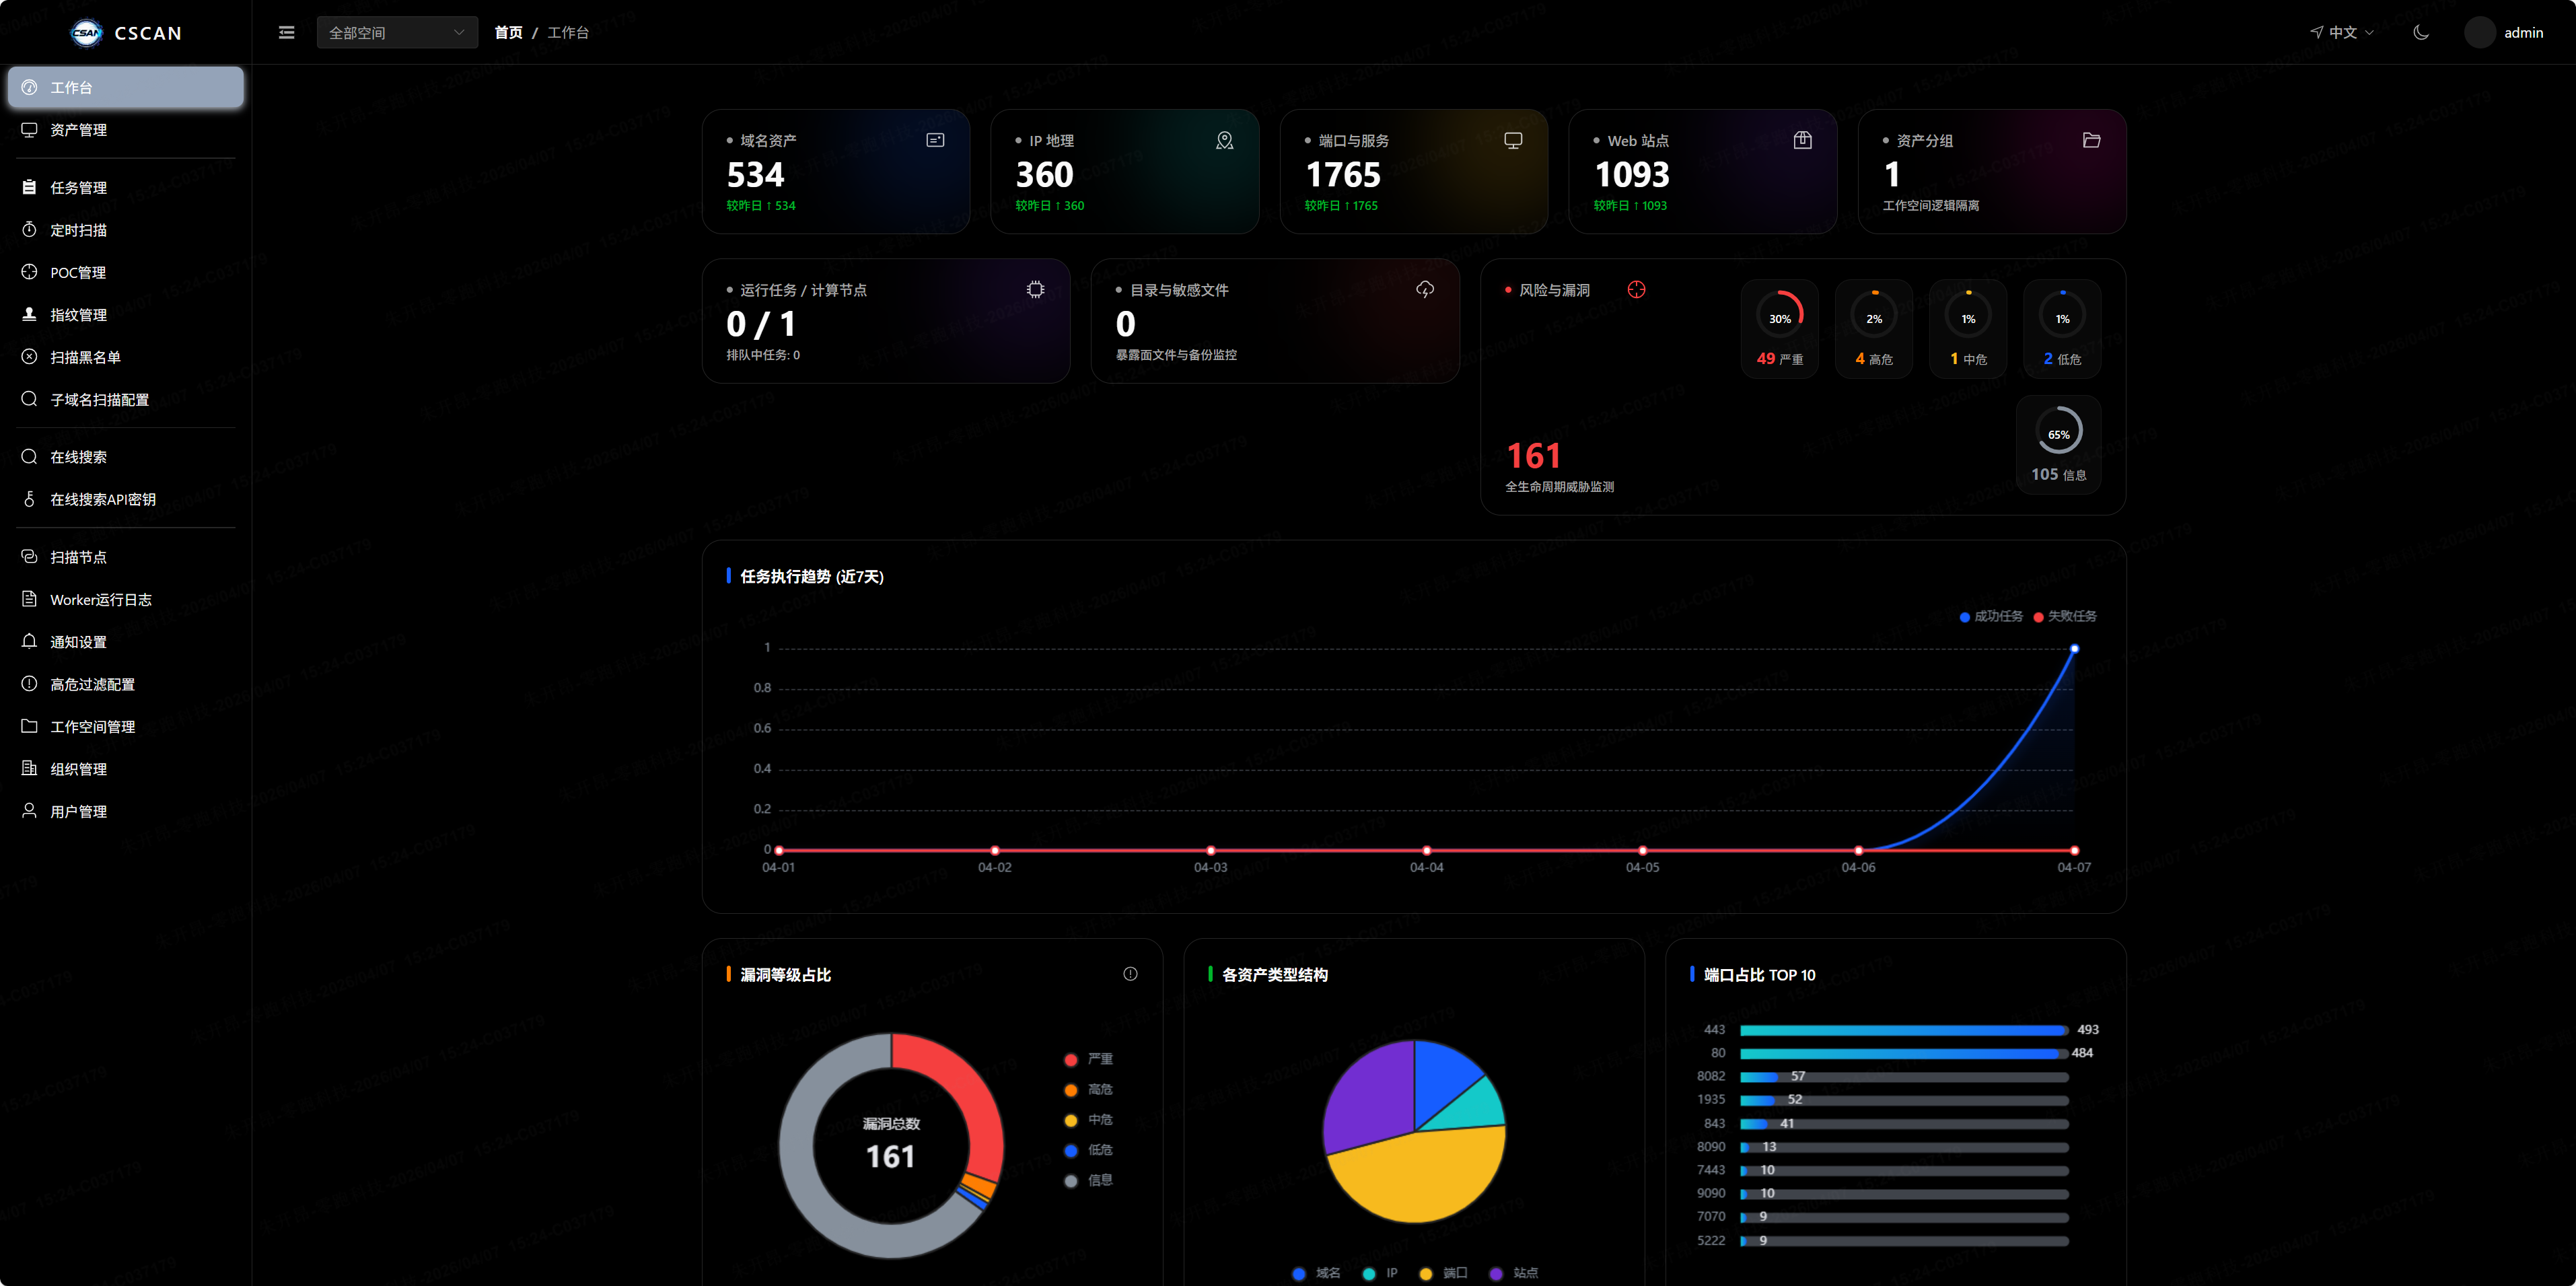Viewport: 2576px width, 1286px height.
Task: Open the admin user menu
Action: point(2505,33)
